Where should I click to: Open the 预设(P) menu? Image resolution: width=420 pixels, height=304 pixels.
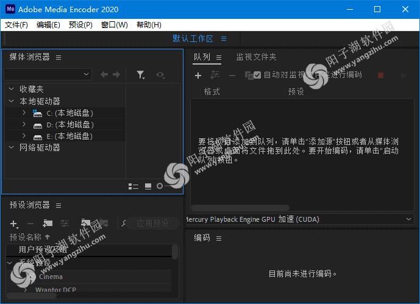point(80,25)
